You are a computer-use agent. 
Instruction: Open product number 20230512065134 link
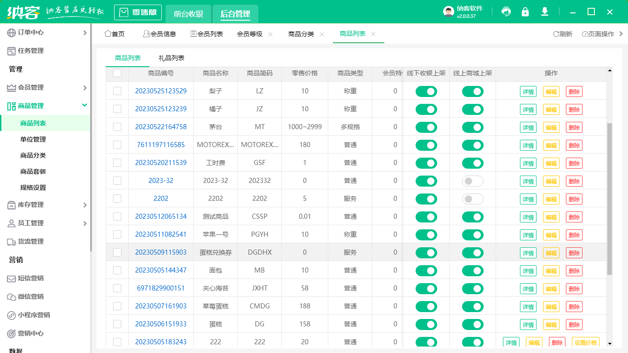click(x=160, y=216)
